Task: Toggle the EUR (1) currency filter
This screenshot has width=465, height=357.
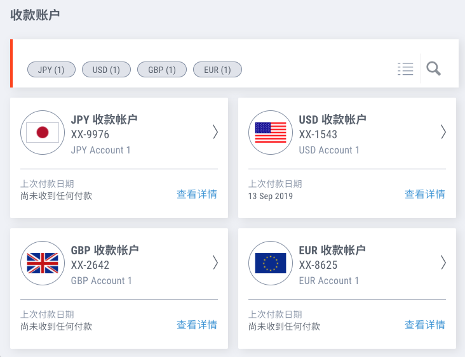Action: (217, 70)
